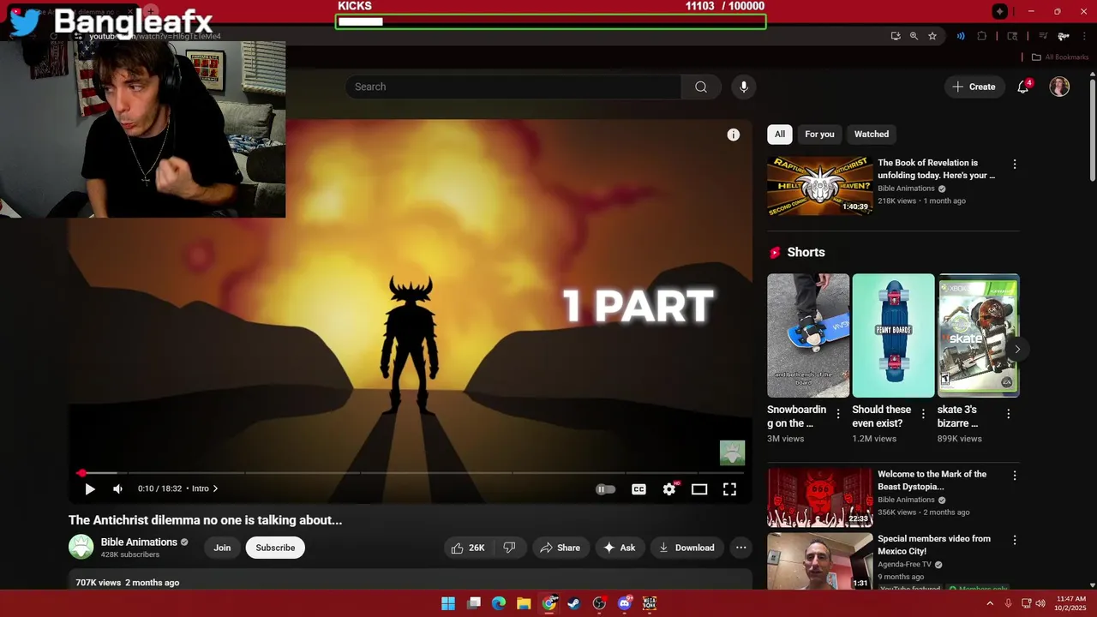The height and width of the screenshot is (617, 1097).
Task: Open Discord from taskbar
Action: [625, 603]
